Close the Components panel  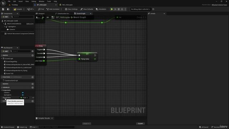tap(18, 14)
